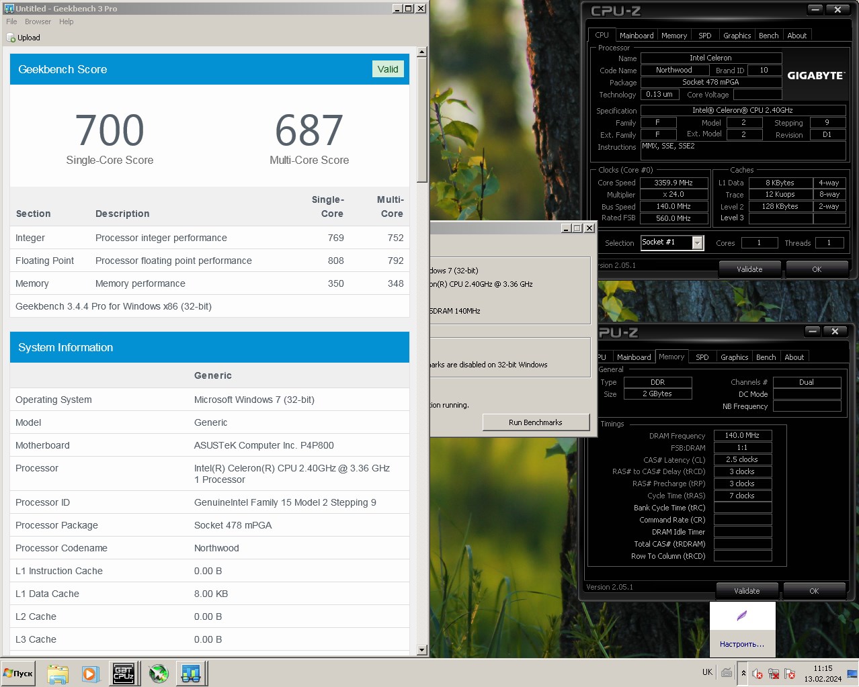This screenshot has height=687, width=859.
Task: Select Mainboard tab in CPU-Z processor window
Action: pyautogui.click(x=637, y=36)
